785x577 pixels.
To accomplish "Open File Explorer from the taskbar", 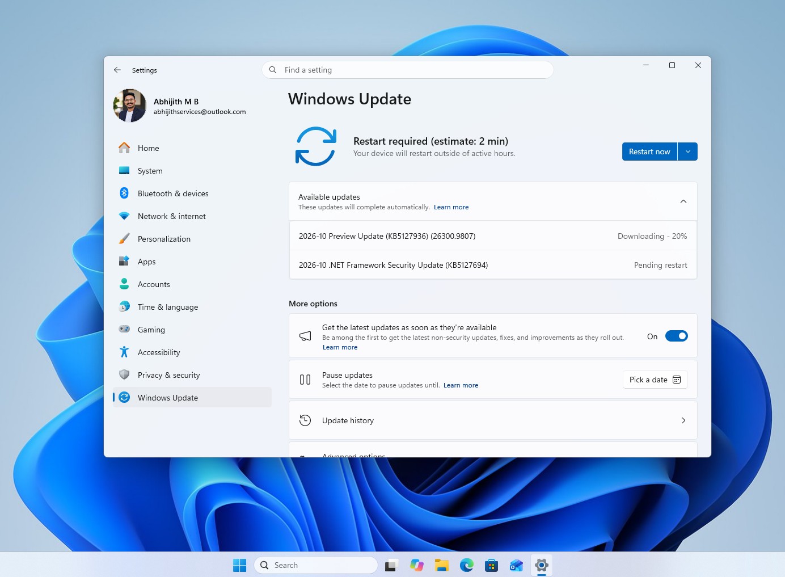I will pos(441,565).
